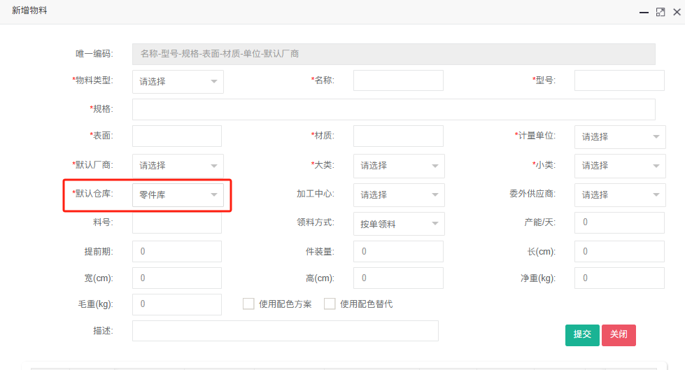Viewport: 685px width, 370px height.
Task: Select the 提前期 number field
Action: [177, 251]
